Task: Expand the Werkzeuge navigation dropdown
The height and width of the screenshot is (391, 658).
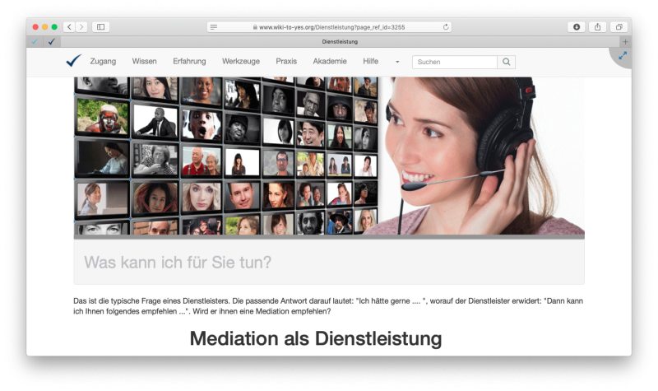Action: click(240, 62)
